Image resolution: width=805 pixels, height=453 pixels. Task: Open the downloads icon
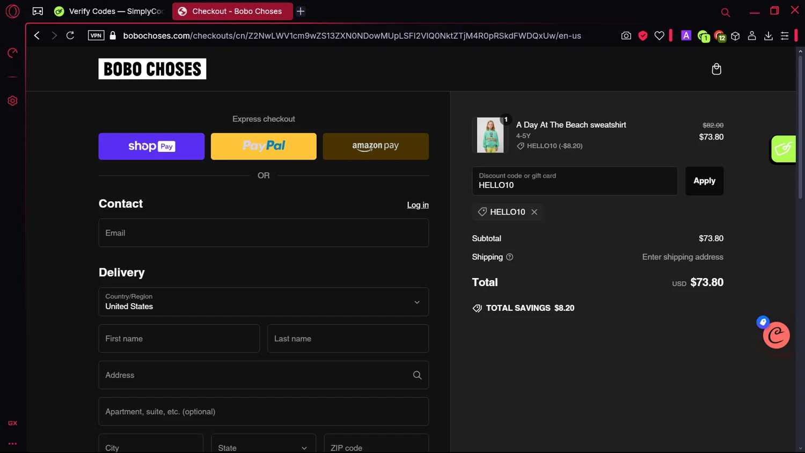click(769, 35)
